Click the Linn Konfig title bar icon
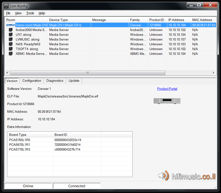221x193 pixels. [x=6, y=6]
